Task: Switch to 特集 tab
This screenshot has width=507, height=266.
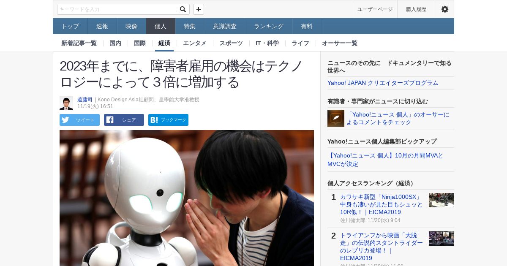Action: (x=190, y=26)
